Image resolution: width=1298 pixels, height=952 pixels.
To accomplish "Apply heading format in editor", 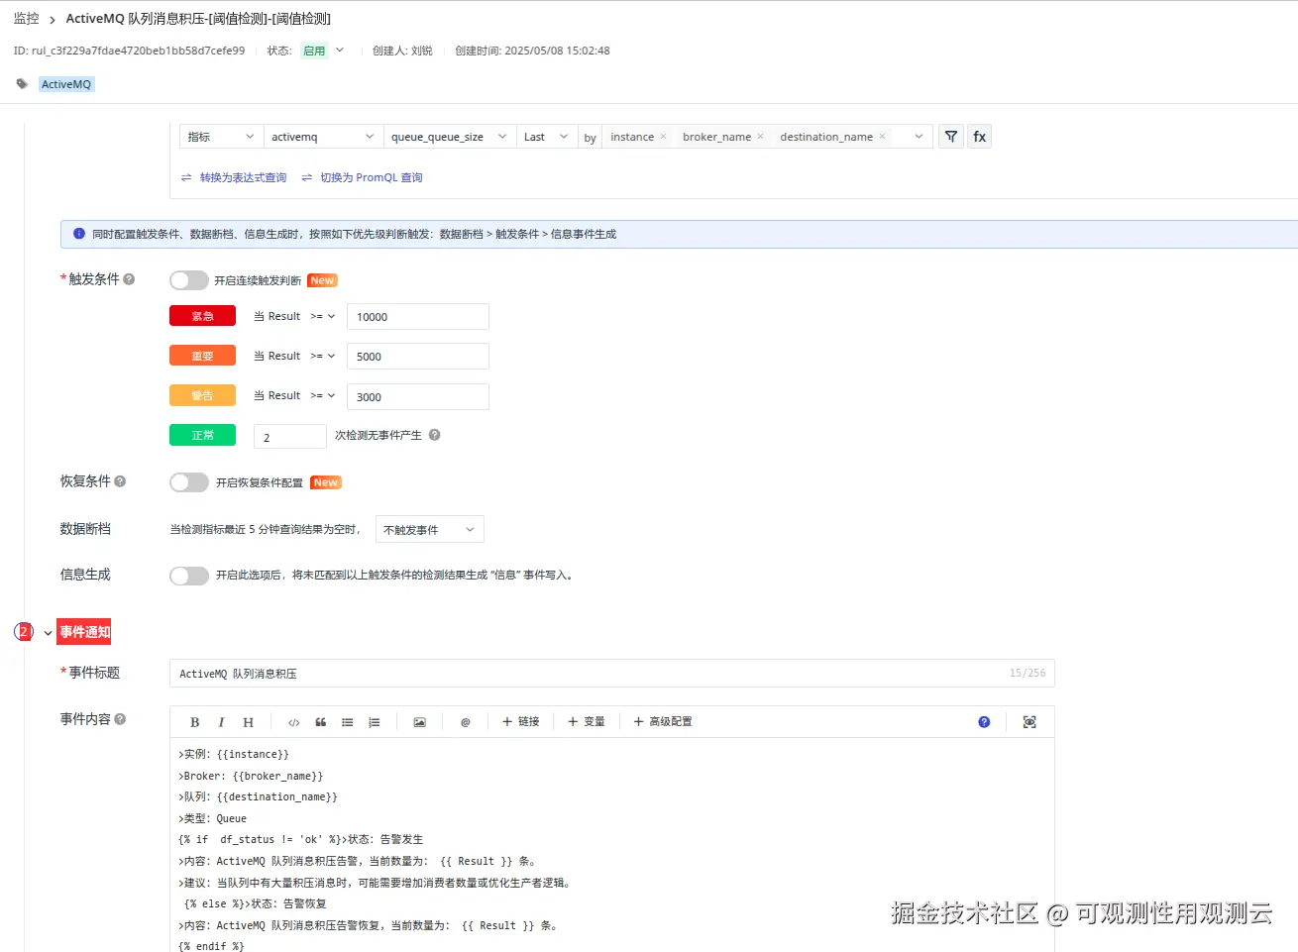I will tap(248, 722).
